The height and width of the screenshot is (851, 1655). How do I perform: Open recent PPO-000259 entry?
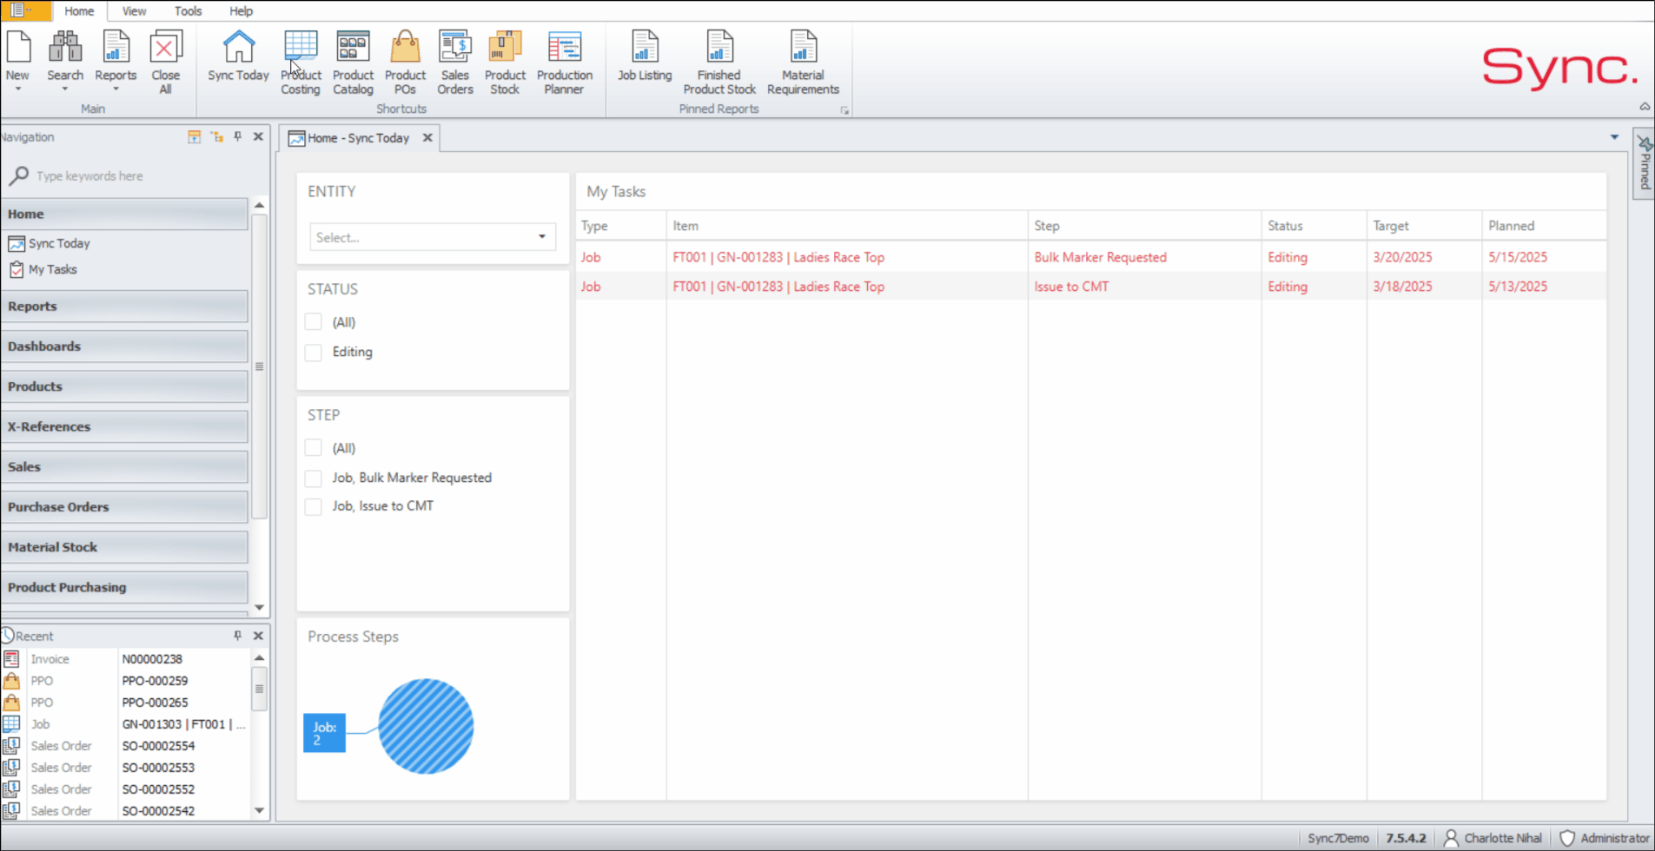click(x=155, y=681)
